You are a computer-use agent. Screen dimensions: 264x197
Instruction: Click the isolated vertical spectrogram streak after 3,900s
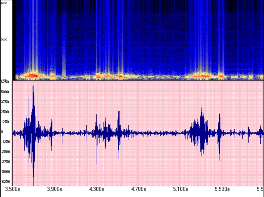click(64, 44)
